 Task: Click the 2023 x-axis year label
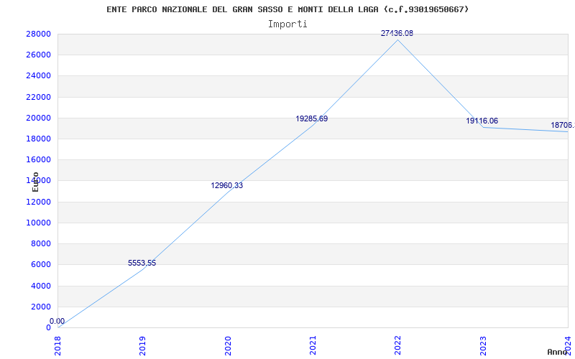tap(483, 346)
